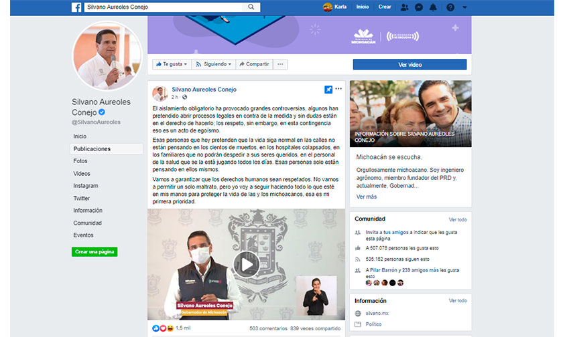This screenshot has width=565, height=337.
Task: Go to Fotos in page sidebar
Action: [80, 161]
